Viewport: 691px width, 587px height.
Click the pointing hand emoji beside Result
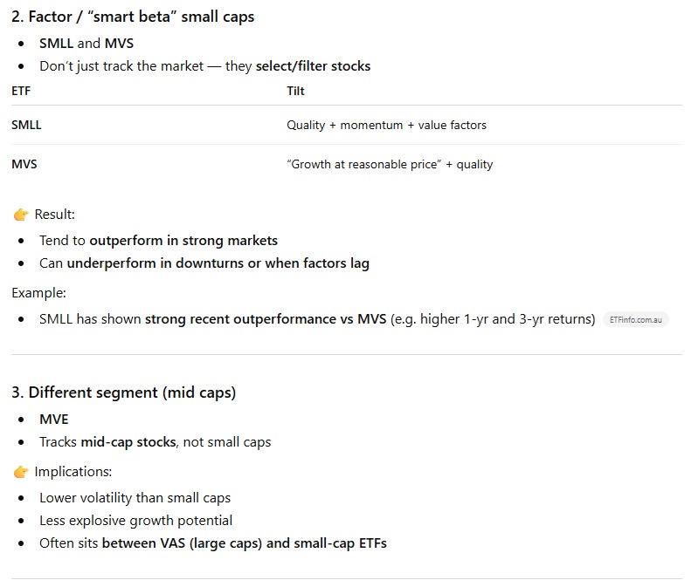[21, 215]
